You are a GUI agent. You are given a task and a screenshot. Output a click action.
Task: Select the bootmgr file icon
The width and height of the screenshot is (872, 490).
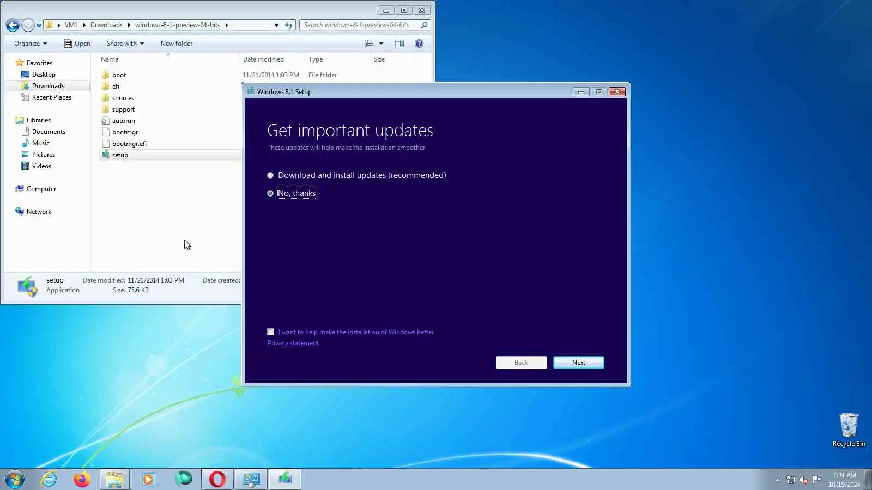[106, 132]
